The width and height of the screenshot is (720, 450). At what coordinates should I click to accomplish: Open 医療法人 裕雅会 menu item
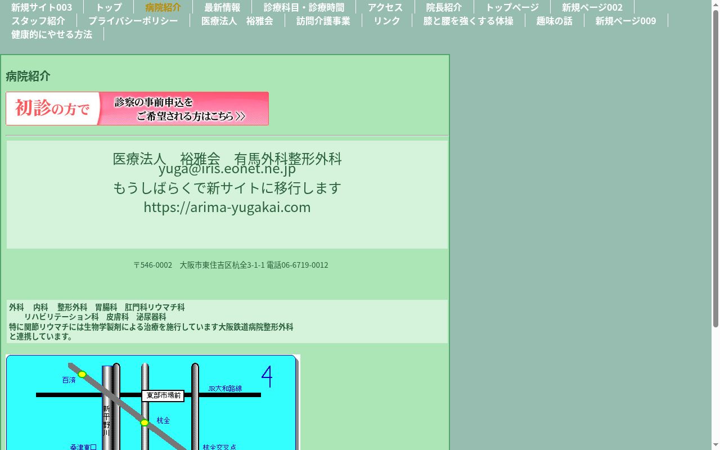(x=237, y=21)
